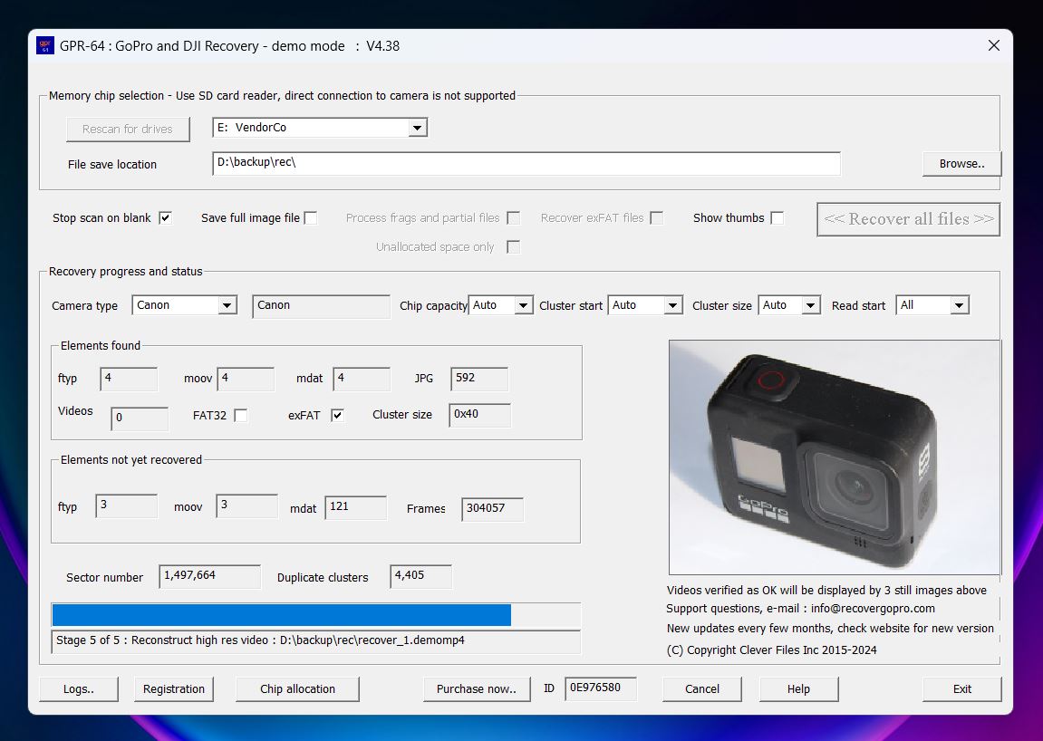Click the Videos verified as OK text
This screenshot has width=1043, height=741.
pos(826,591)
